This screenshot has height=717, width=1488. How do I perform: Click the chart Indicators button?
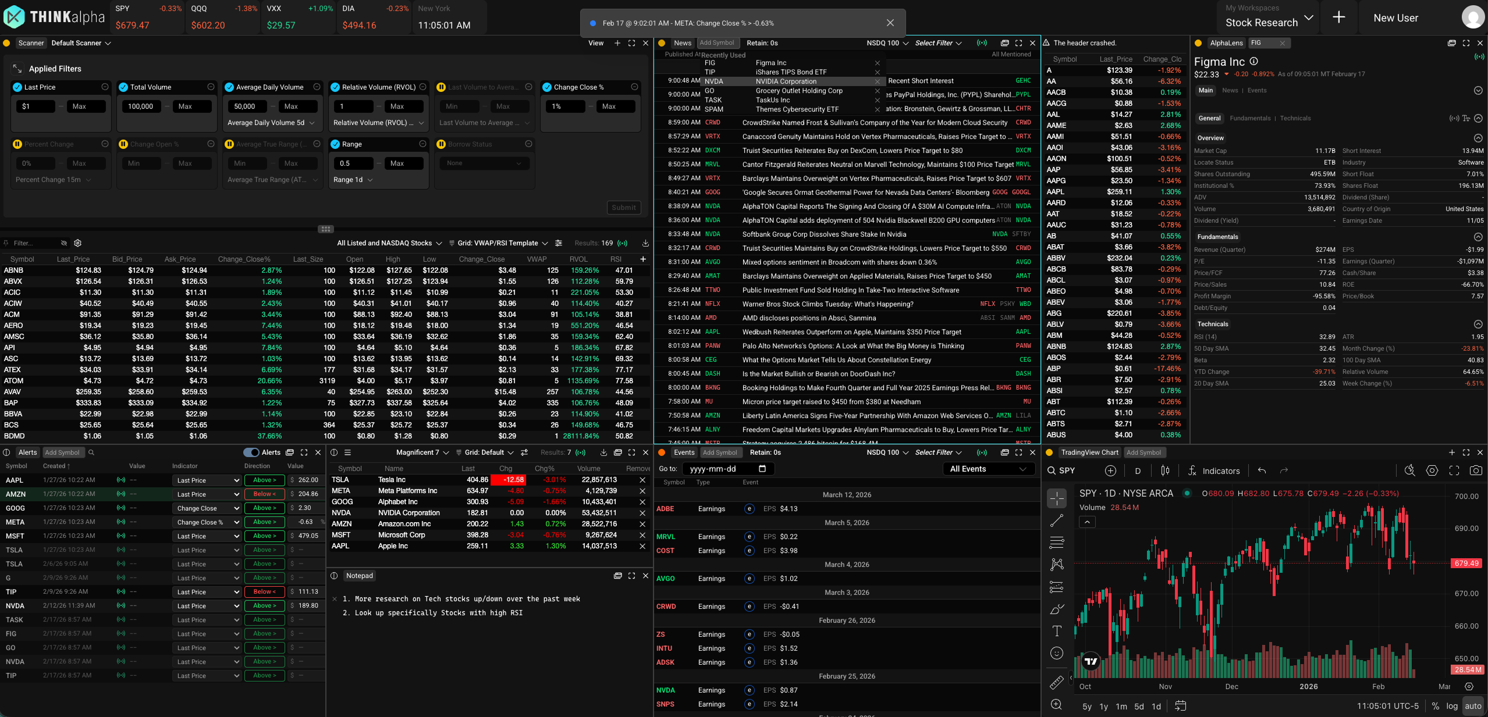point(1214,470)
